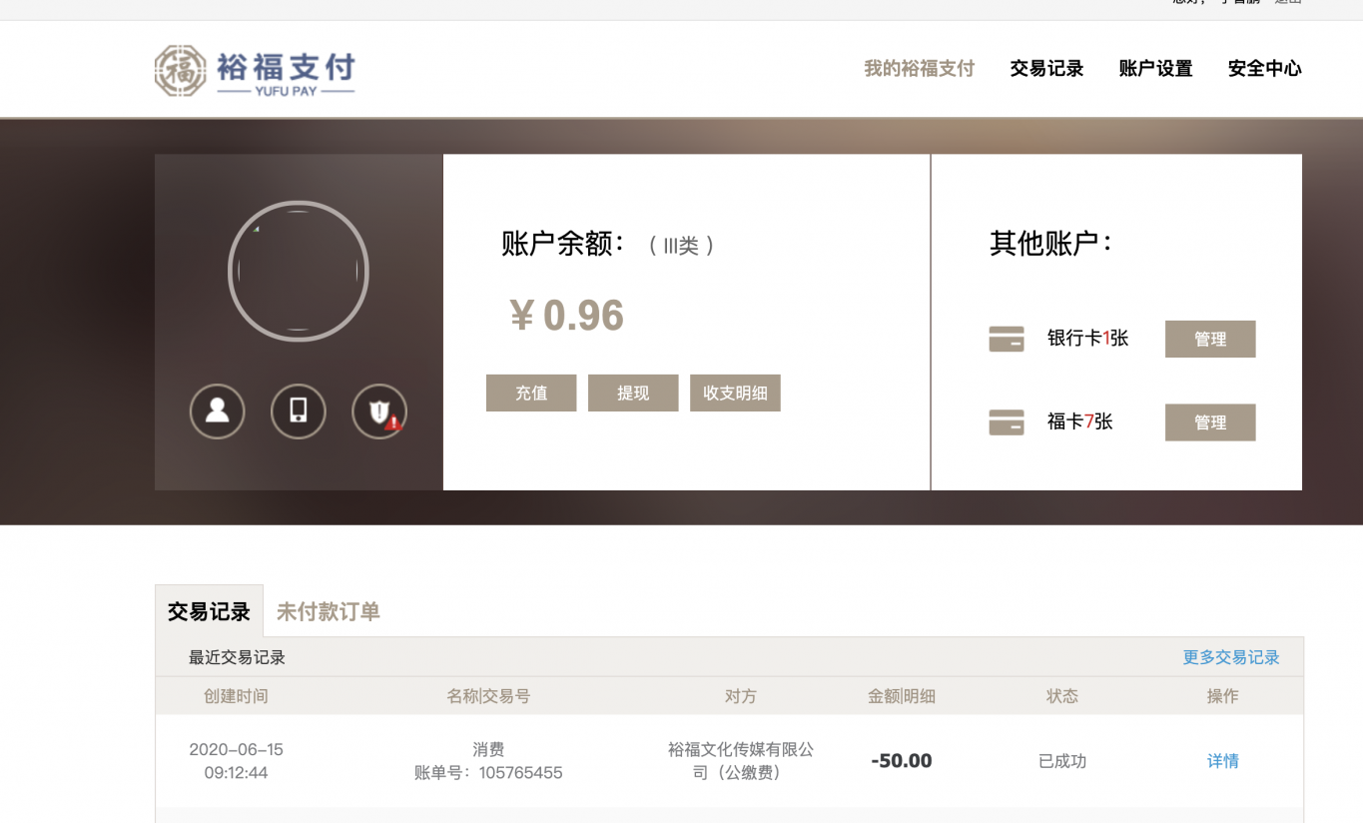Click the -50.00 amount cell
The image size is (1363, 823).
click(902, 761)
